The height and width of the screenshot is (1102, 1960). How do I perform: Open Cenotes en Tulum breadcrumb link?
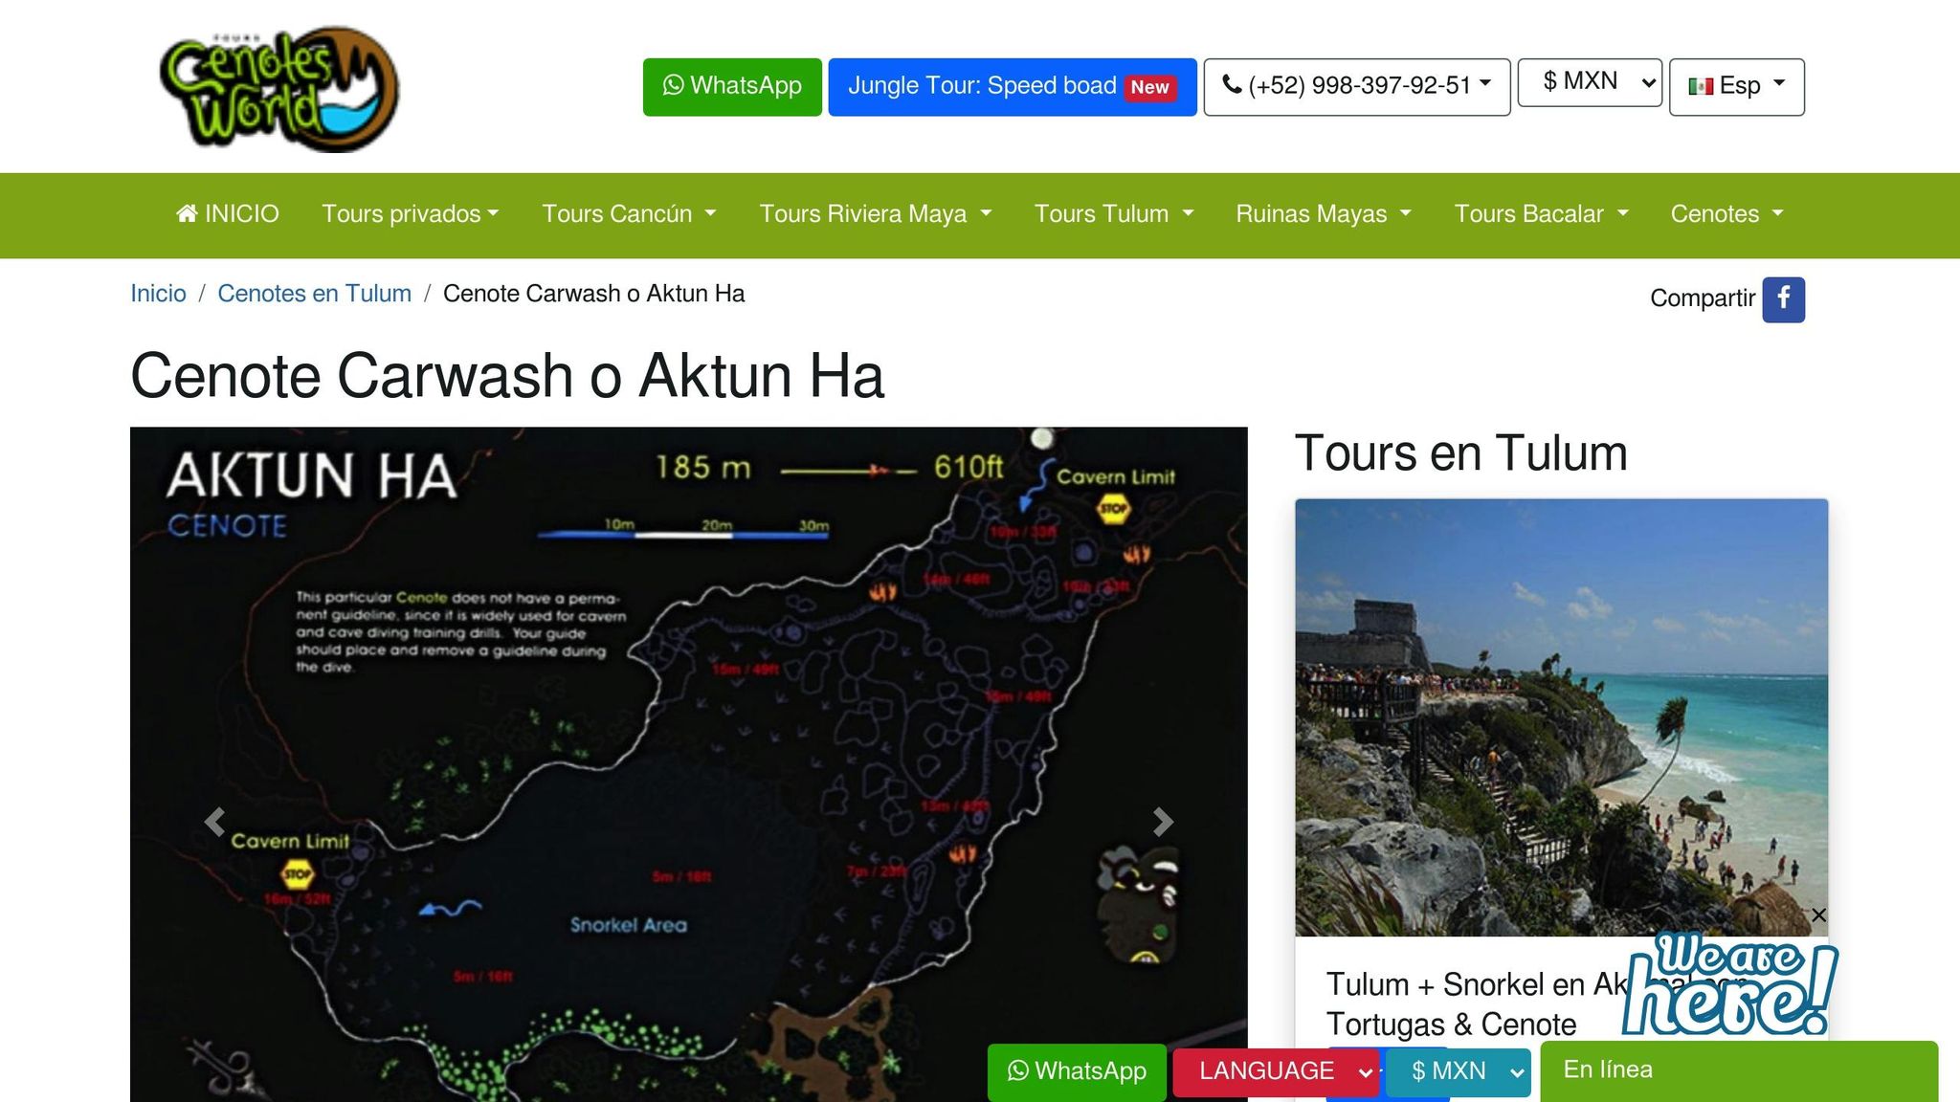tap(314, 294)
